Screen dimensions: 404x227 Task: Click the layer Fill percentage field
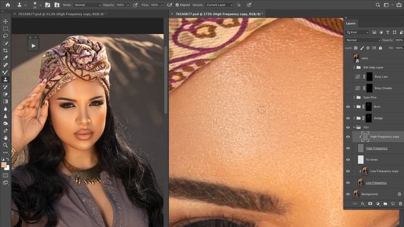(399, 48)
